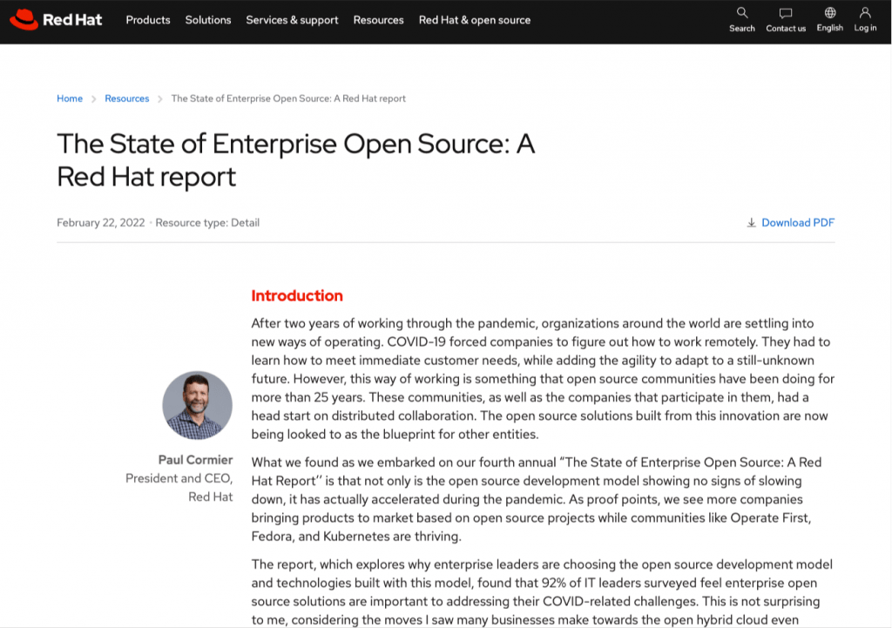
Task: Click the Paul Cormier name
Action: (195, 460)
